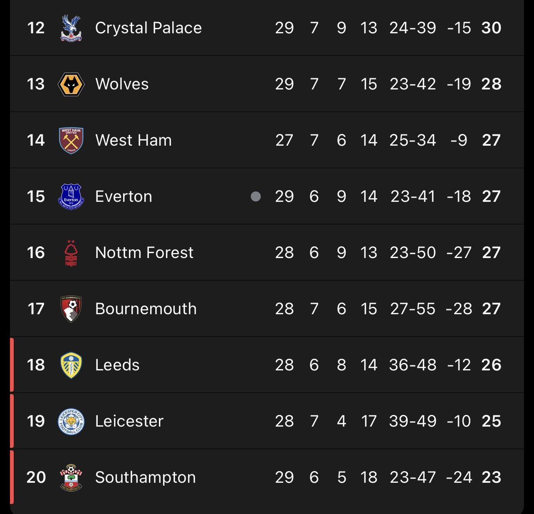The image size is (534, 514).
Task: Open the Wolves team name
Action: pos(122,84)
